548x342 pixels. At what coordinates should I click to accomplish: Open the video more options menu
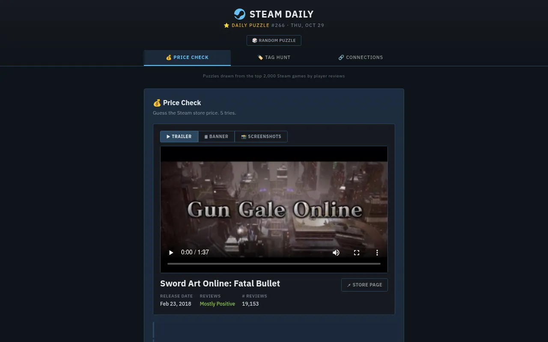(377, 253)
